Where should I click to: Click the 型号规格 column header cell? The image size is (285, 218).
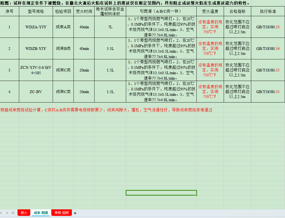click(x=36, y=12)
